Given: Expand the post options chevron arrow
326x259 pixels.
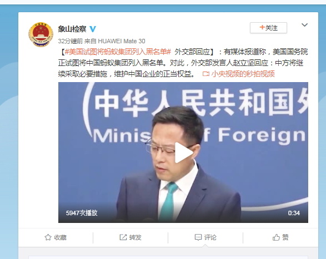Looking at the screenshot, I should [x=304, y=25].
